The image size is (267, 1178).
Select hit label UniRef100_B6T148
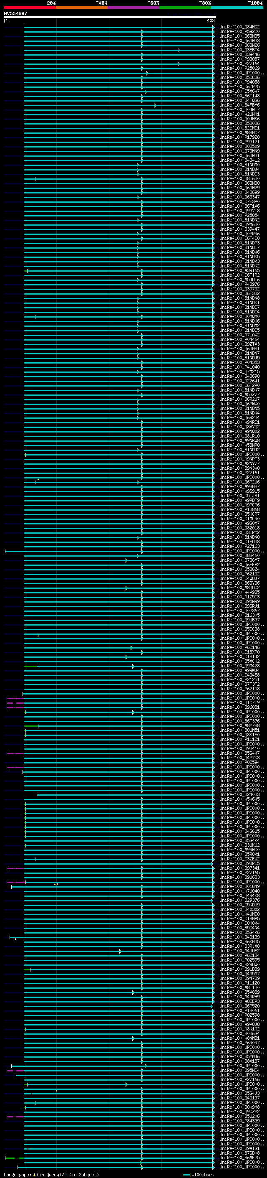[239, 96]
